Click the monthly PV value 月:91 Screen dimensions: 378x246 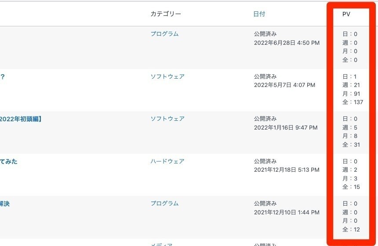pos(351,94)
